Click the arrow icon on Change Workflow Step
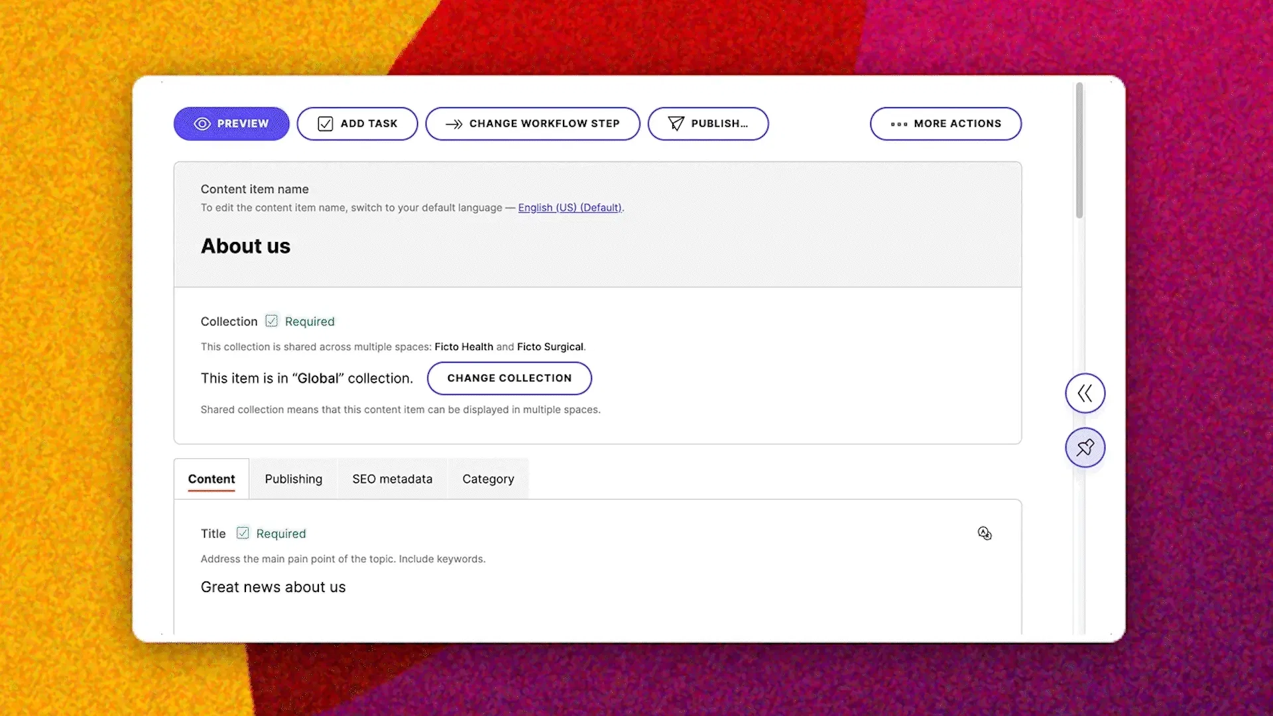This screenshot has height=716, width=1273. tap(454, 123)
